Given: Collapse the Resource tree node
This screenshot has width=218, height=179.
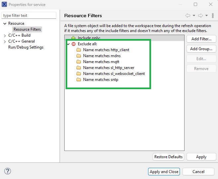Looking at the screenshot, I should tap(5, 23).
